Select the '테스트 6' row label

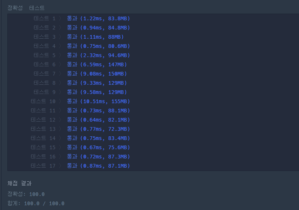tap(44, 64)
